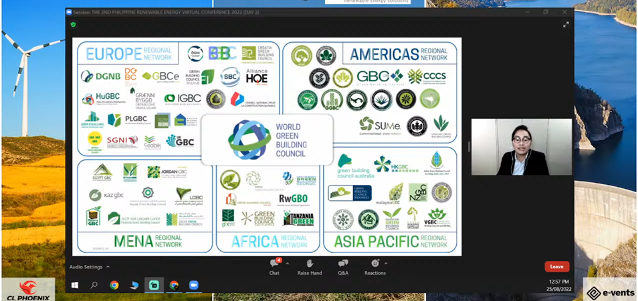The height and width of the screenshot is (301, 638).
Task: Close the Zoom session window
Action: point(564,12)
